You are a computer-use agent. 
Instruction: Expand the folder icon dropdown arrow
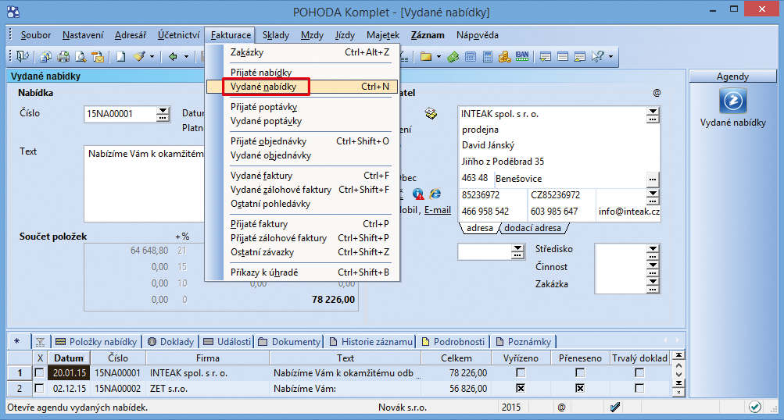point(439,57)
